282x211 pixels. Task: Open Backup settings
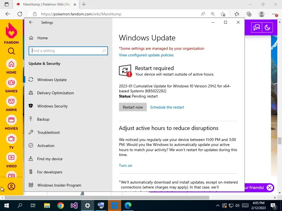(43, 119)
